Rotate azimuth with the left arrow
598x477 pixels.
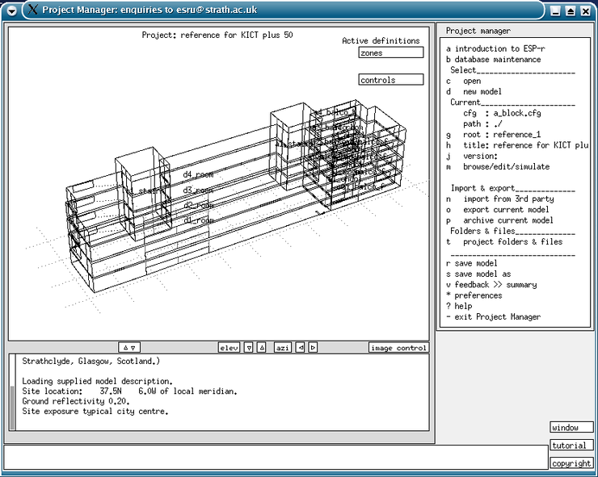pyautogui.click(x=301, y=348)
